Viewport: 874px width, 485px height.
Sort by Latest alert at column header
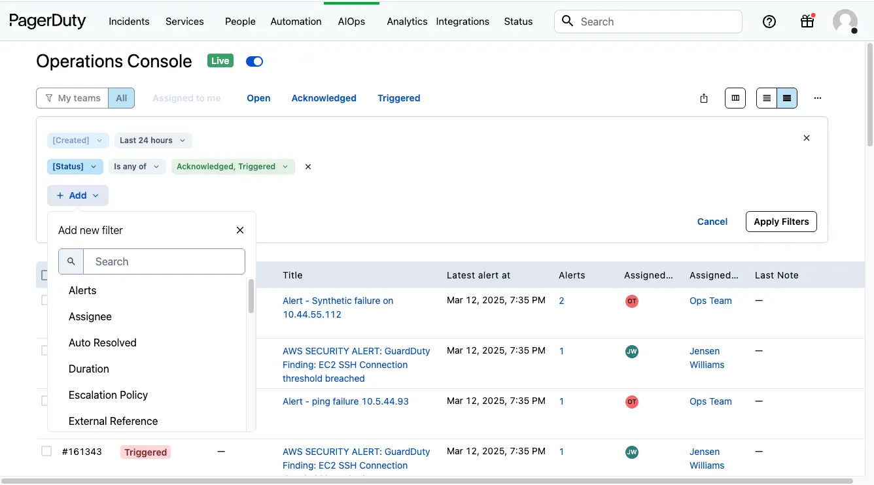pos(478,275)
